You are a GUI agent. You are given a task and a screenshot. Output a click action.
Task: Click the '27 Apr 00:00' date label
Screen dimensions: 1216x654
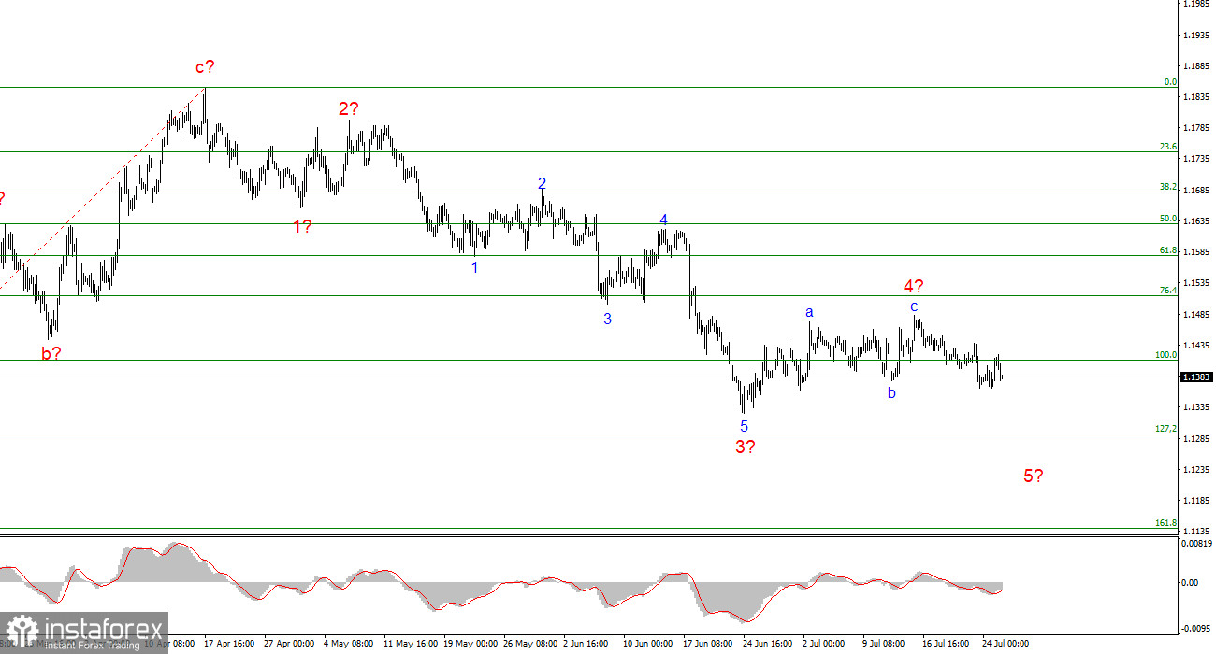coord(291,645)
